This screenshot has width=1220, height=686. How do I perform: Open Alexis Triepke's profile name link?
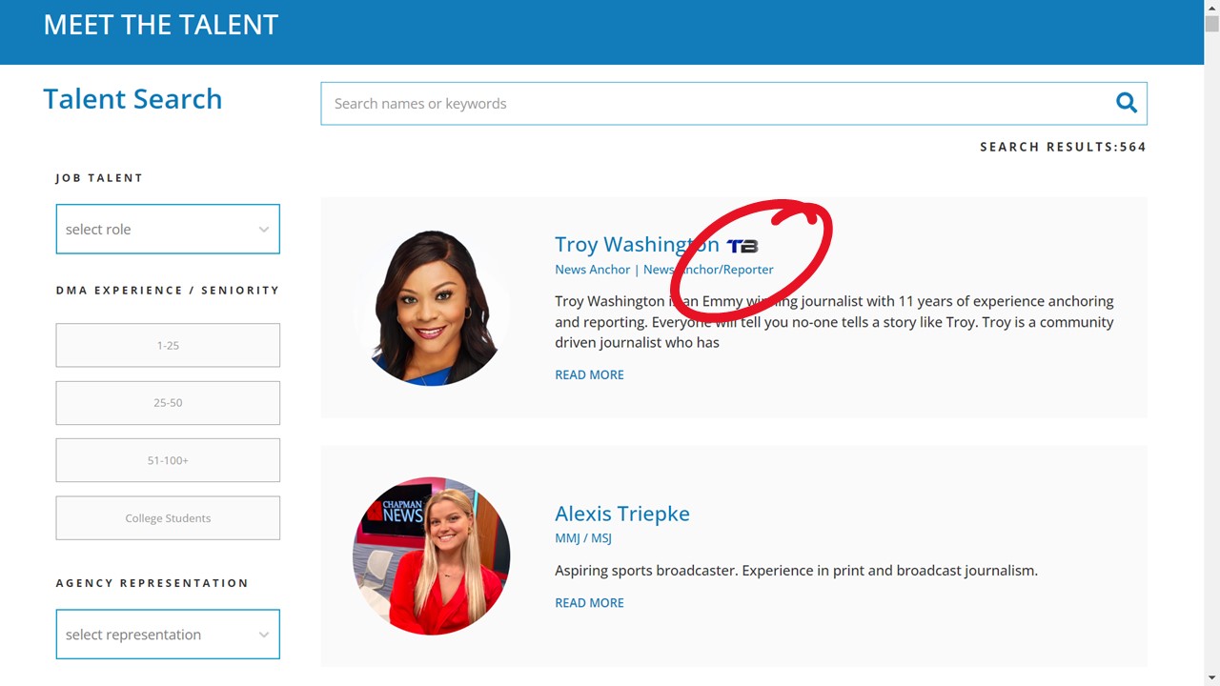(621, 514)
